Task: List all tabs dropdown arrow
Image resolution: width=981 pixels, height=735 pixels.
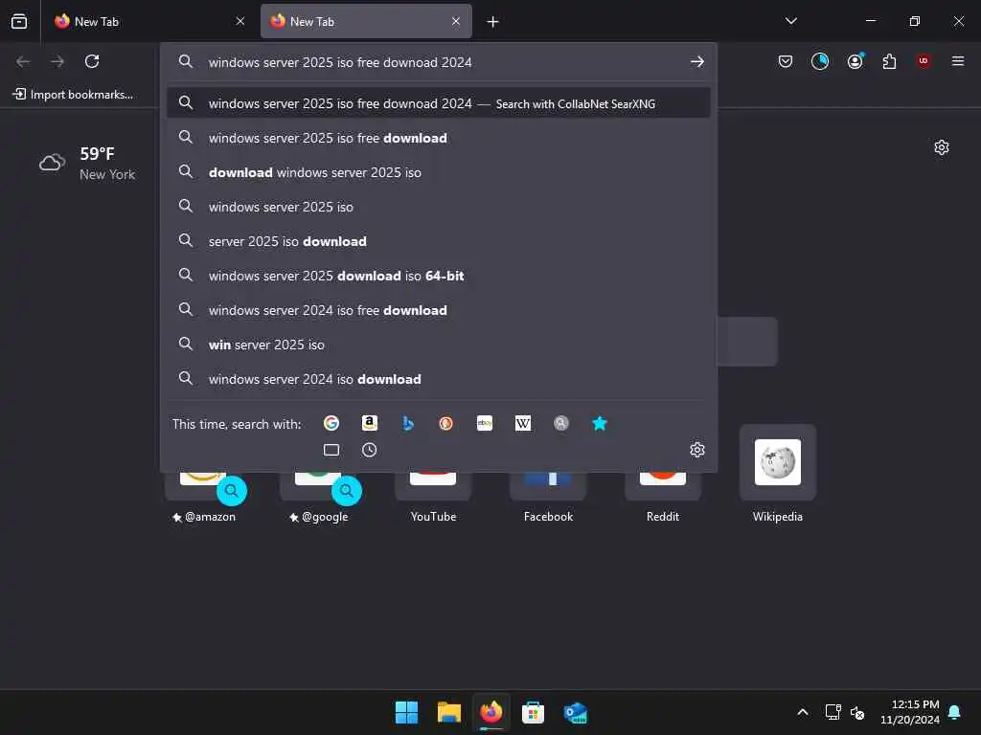Action: pos(790,21)
